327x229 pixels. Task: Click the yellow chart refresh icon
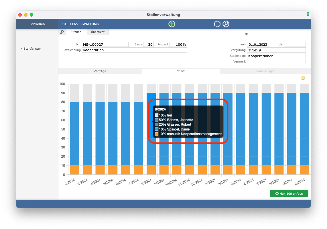(303, 78)
